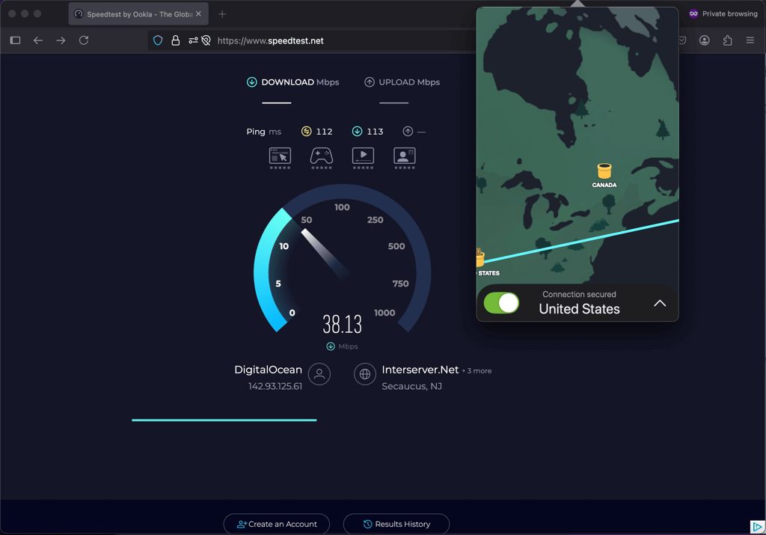Click the speedtest gauge needle
The height and width of the screenshot is (535, 766).
tap(325, 254)
